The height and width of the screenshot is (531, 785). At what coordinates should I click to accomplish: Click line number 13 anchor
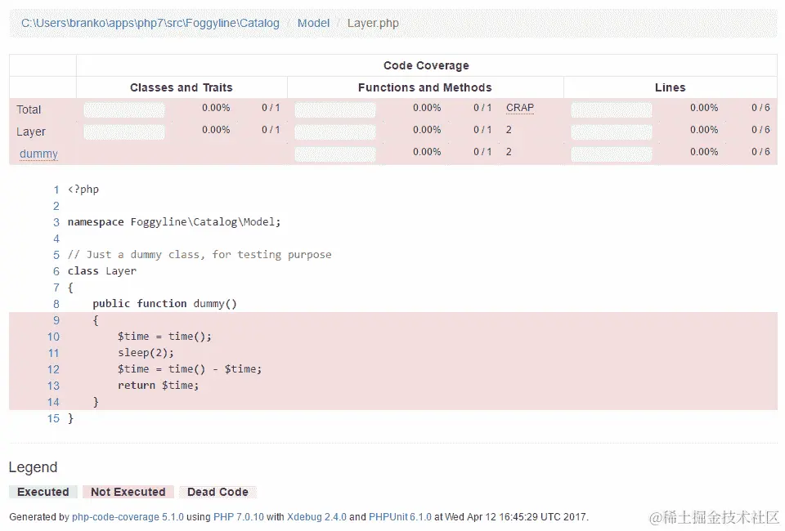point(53,386)
